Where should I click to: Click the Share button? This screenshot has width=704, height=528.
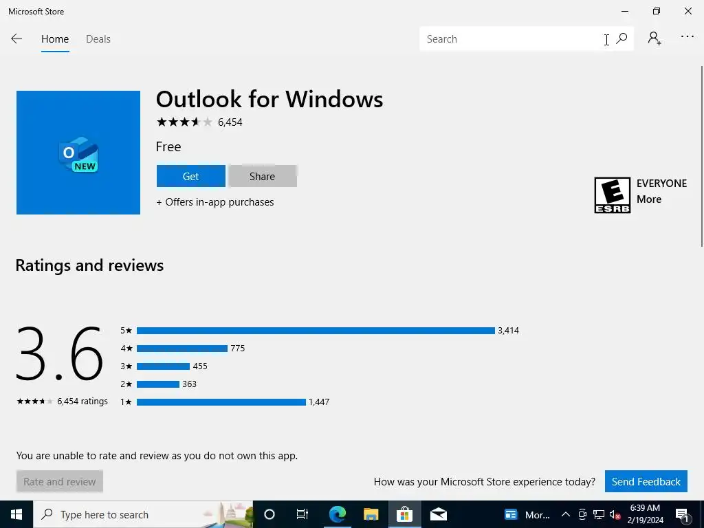tap(263, 176)
